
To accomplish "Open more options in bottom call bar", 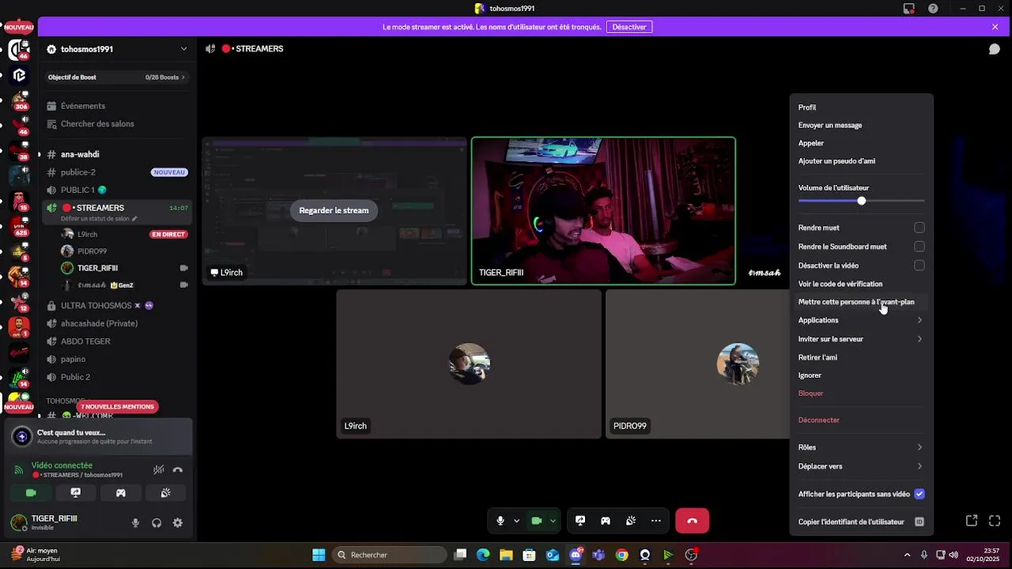I will pyautogui.click(x=656, y=521).
